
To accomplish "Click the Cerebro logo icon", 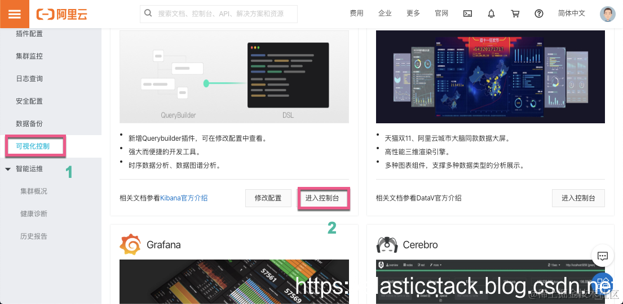I will pos(387,244).
